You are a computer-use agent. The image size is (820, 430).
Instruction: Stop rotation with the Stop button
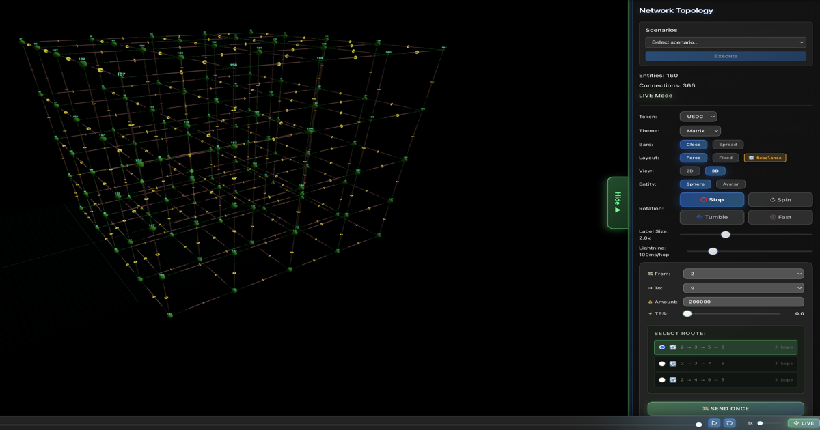pyautogui.click(x=711, y=200)
